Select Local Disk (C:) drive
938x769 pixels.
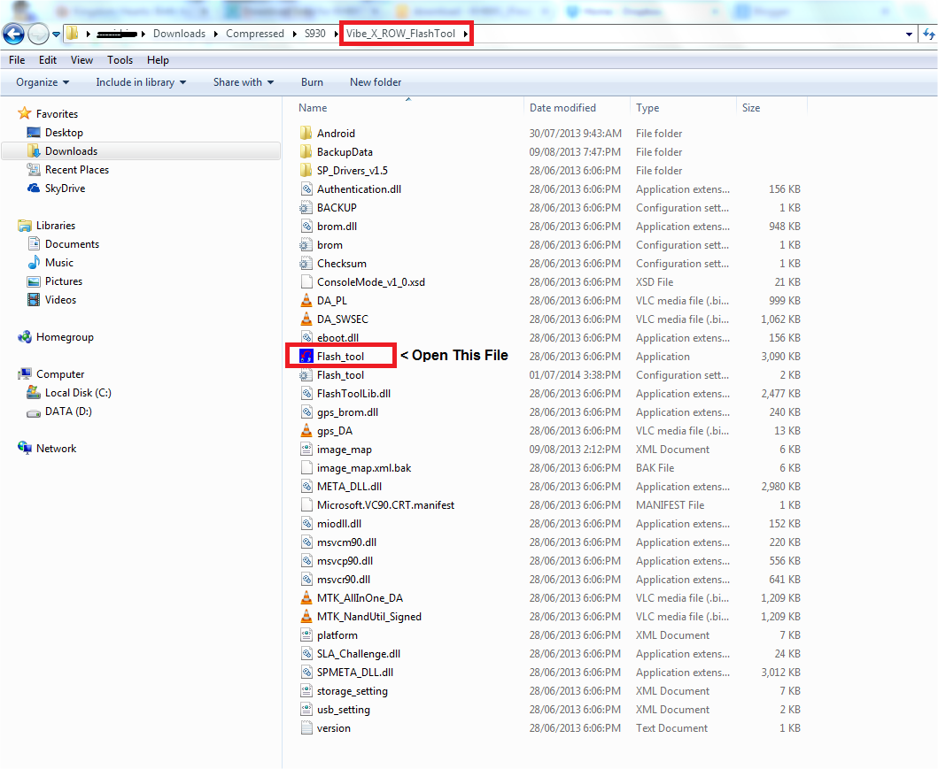[78, 393]
